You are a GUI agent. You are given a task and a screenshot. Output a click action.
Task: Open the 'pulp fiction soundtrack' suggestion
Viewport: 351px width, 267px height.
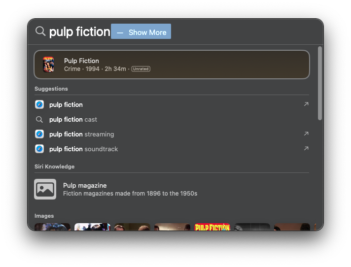(172, 149)
